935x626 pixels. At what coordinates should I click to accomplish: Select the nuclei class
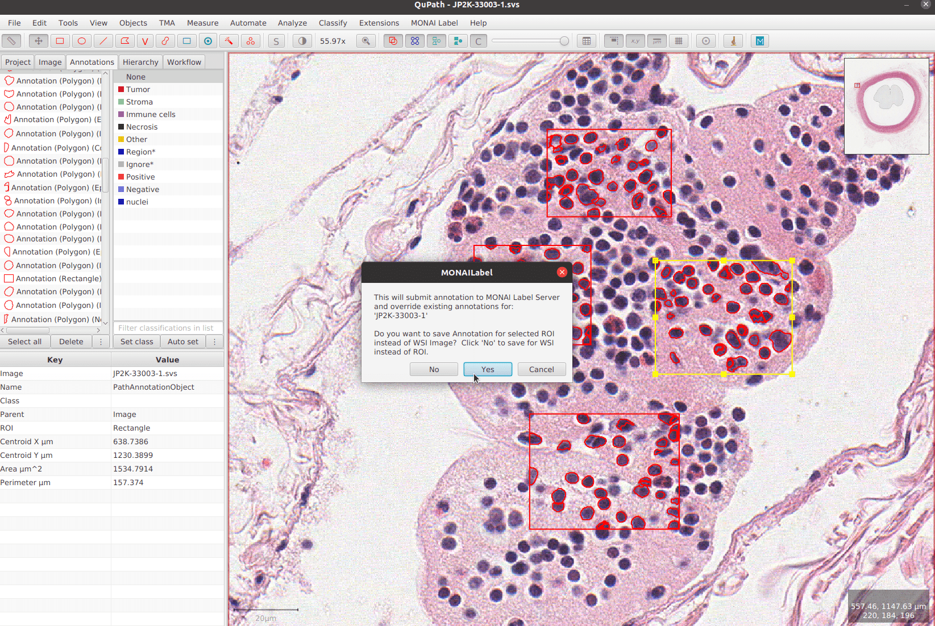point(168,202)
